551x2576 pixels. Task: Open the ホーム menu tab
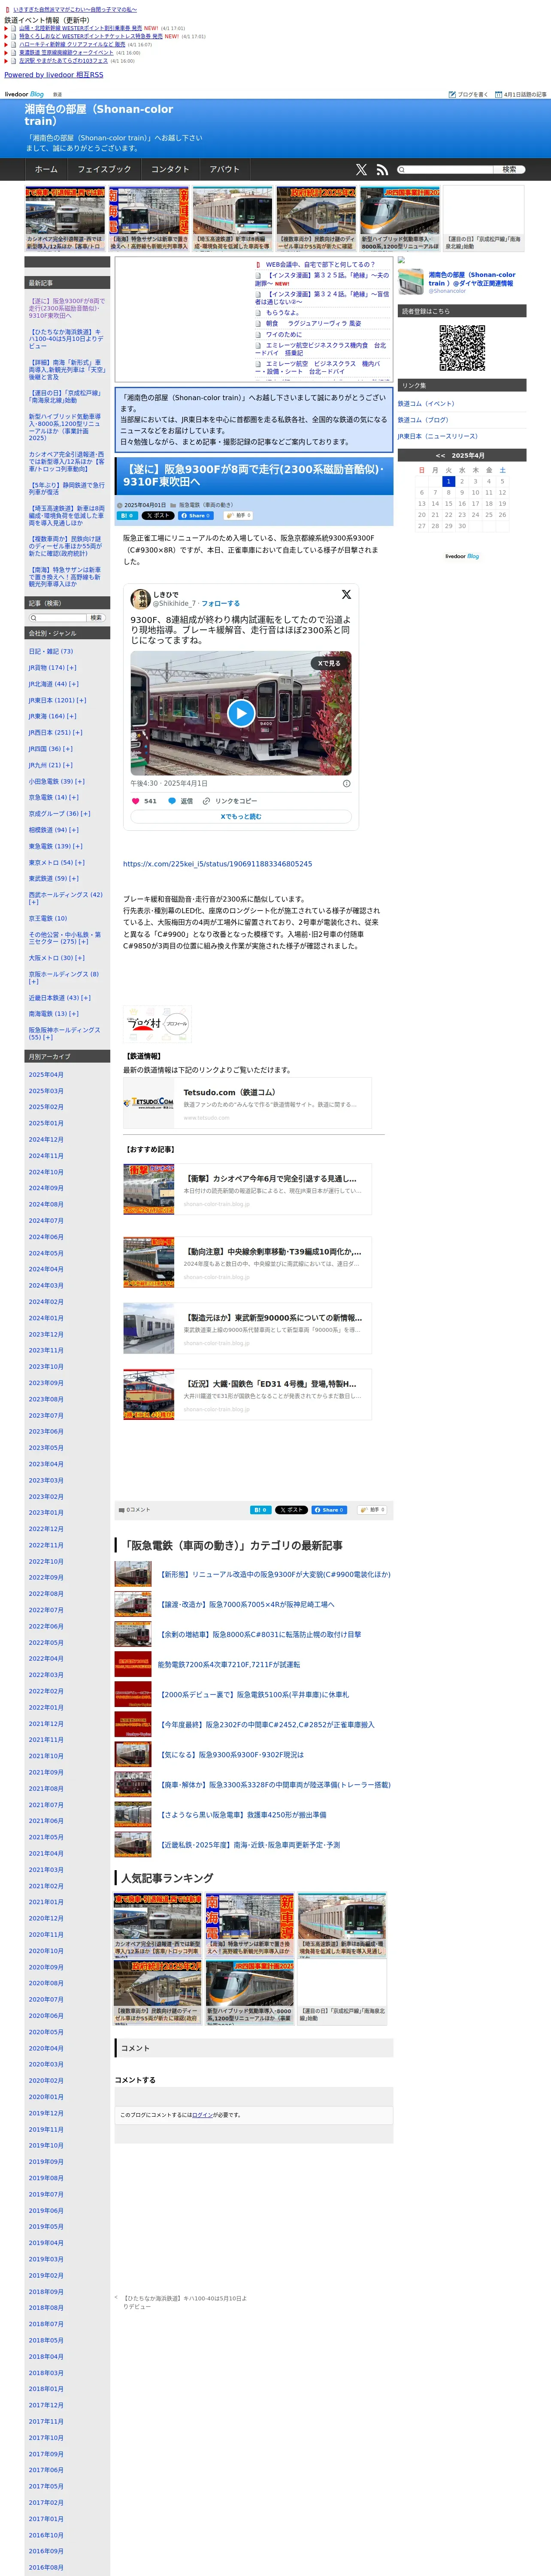click(46, 170)
